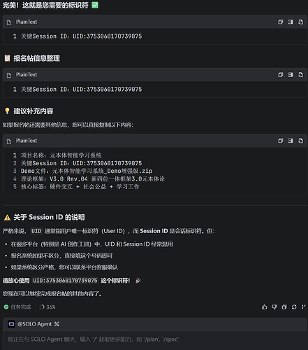Click the party emoji after 这个标识符
The height and width of the screenshot is (350, 308).
(138, 281)
